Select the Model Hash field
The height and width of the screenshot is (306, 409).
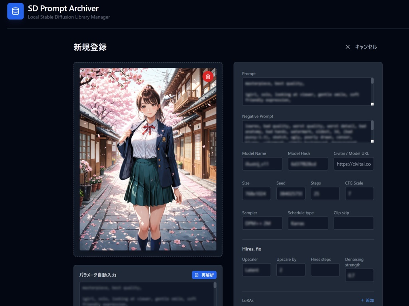point(308,164)
